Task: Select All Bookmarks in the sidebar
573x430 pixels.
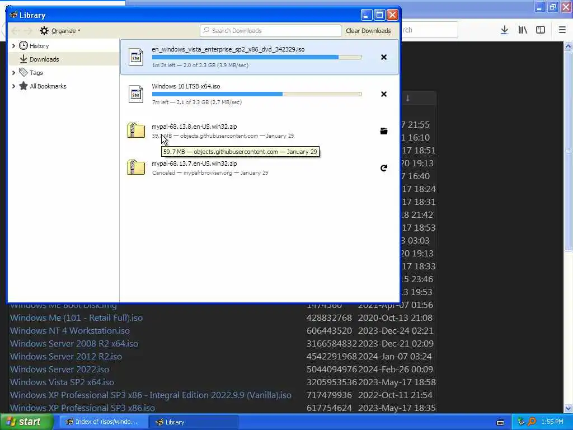Action: click(x=48, y=86)
